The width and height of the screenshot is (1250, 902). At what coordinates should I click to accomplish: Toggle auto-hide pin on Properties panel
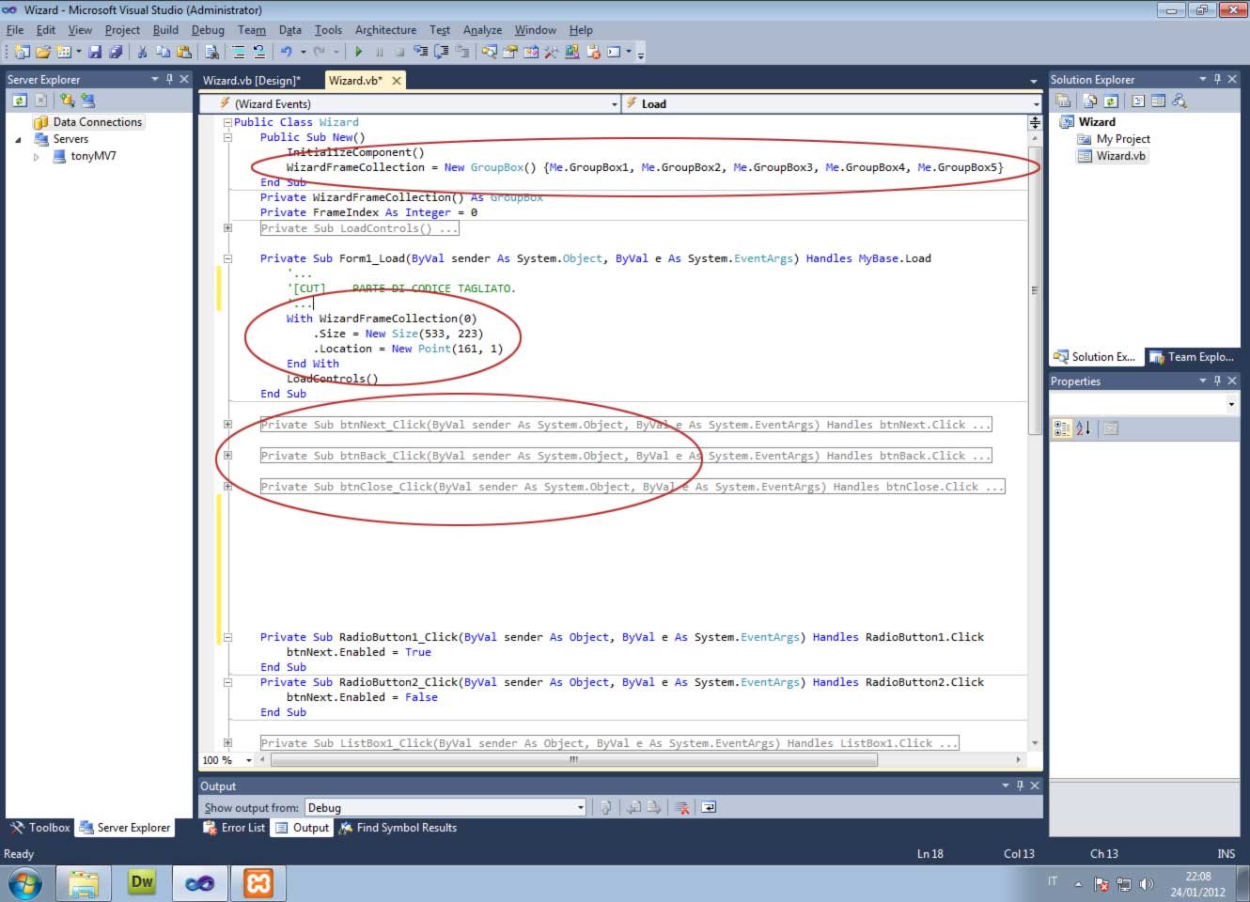pos(1217,381)
